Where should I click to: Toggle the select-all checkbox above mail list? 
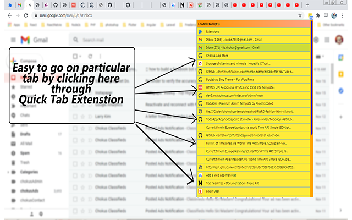pos(75,57)
